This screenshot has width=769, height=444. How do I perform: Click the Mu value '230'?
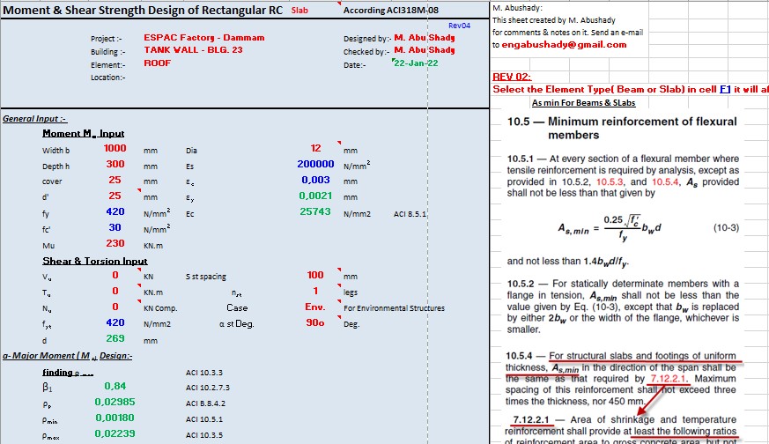[x=115, y=243]
